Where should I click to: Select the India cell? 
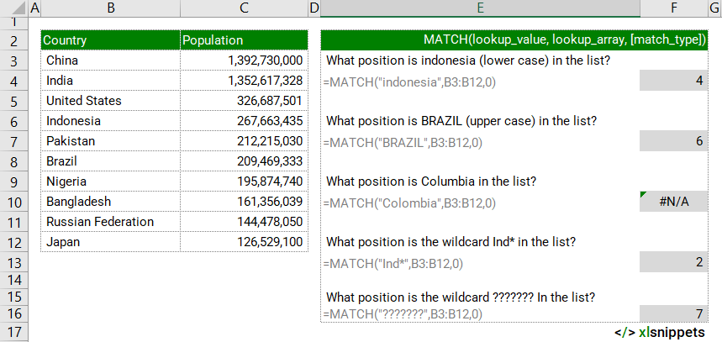pyautogui.click(x=110, y=81)
